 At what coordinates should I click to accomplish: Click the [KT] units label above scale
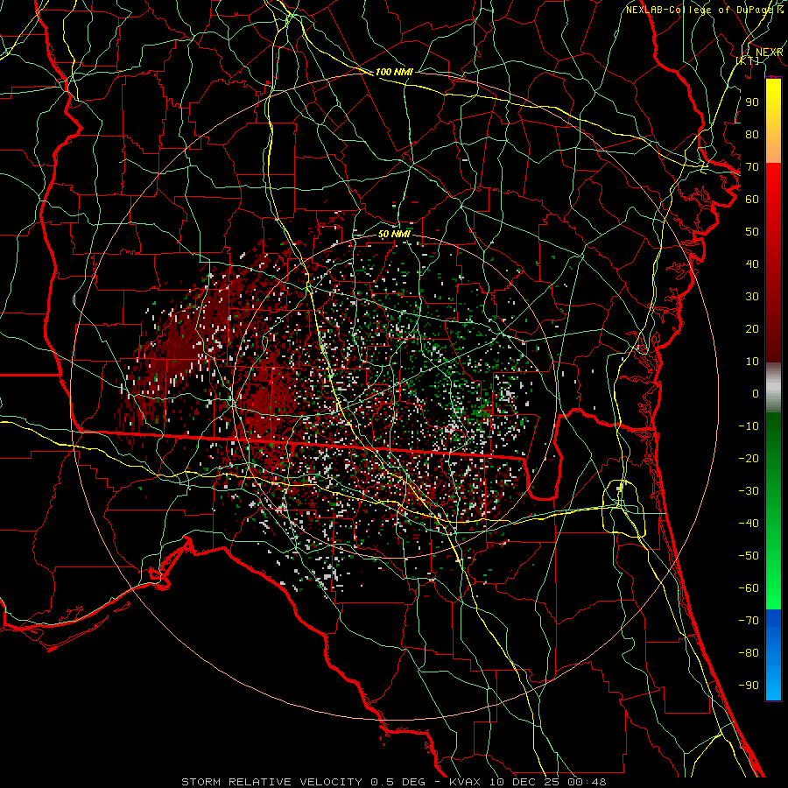pos(748,60)
